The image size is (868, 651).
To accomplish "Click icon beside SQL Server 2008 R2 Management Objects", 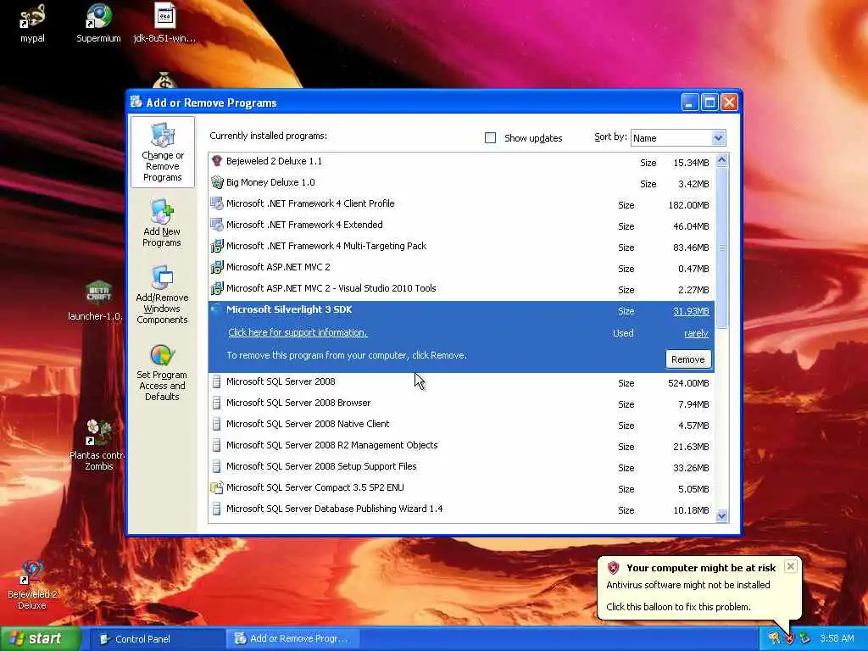I will [x=217, y=445].
